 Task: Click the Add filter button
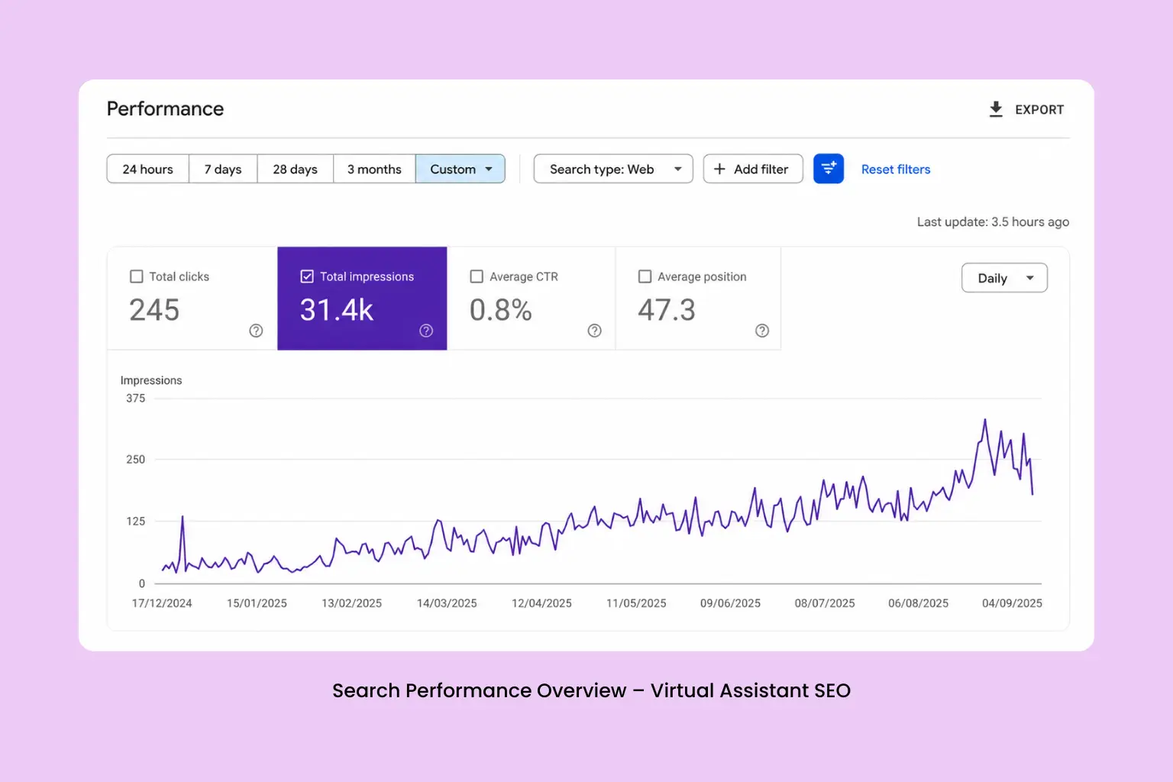(753, 169)
